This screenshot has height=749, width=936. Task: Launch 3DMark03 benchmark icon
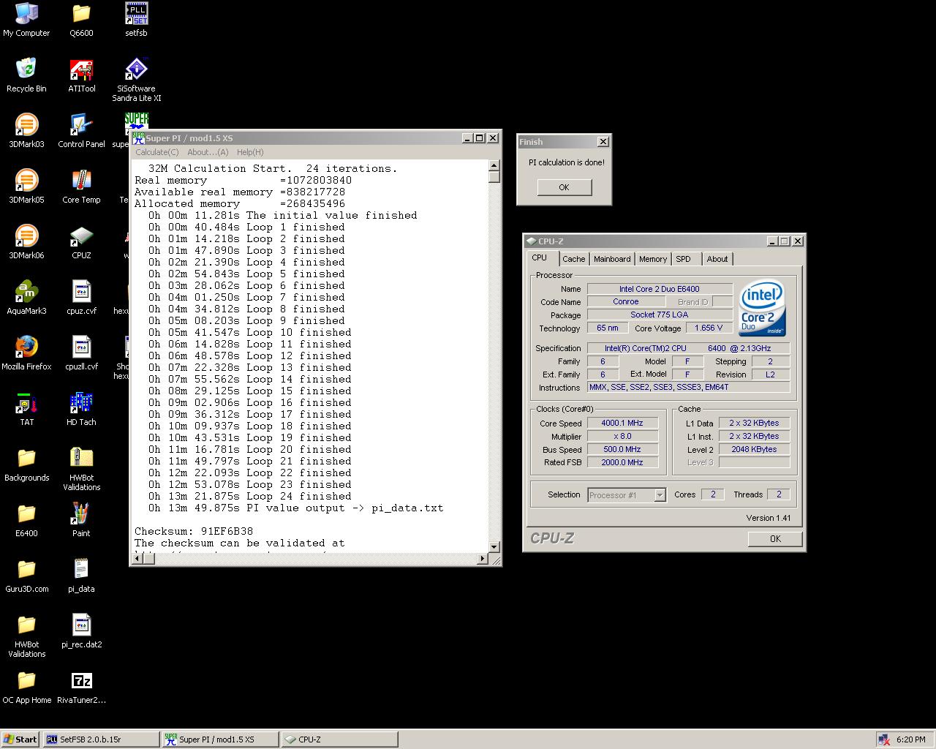coord(26,131)
